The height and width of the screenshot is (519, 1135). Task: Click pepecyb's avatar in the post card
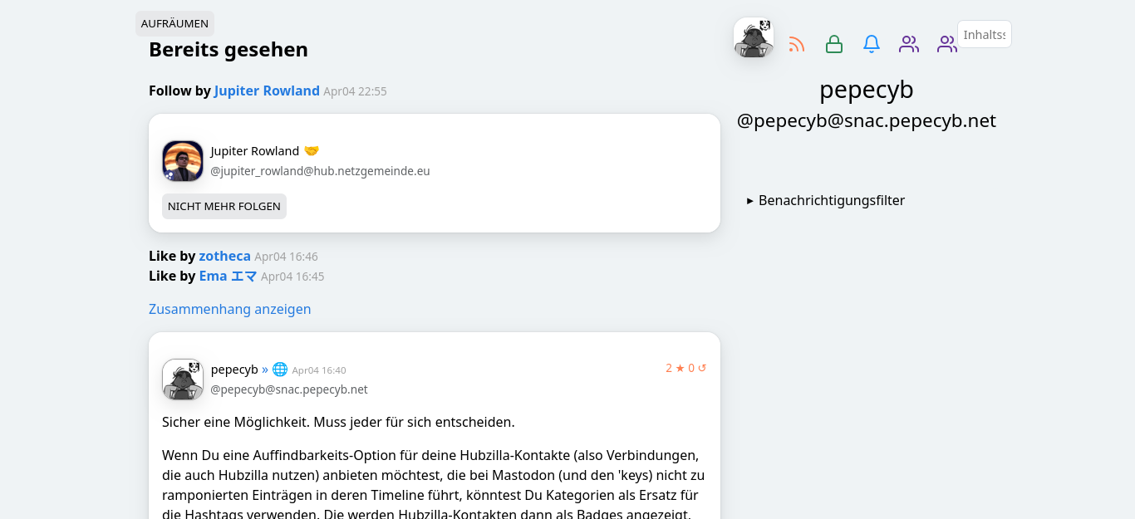tap(183, 379)
